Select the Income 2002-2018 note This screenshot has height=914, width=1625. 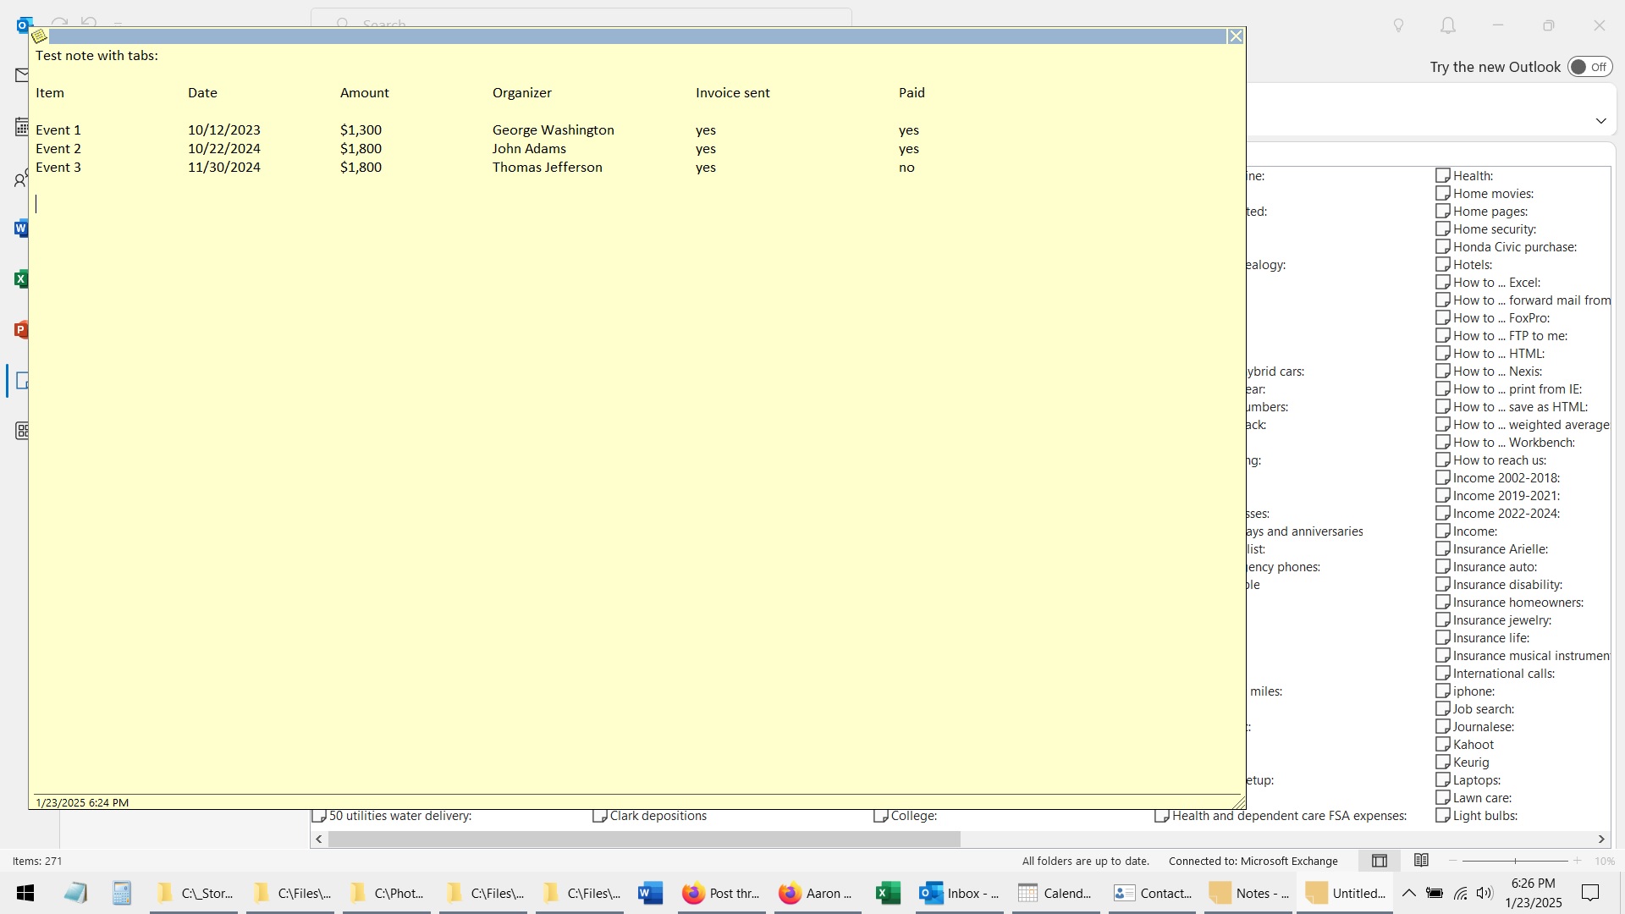1507,477
